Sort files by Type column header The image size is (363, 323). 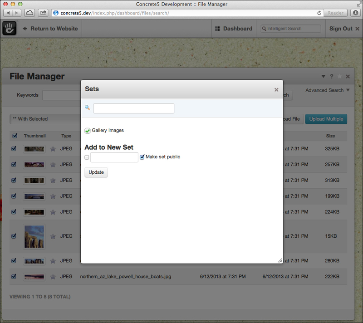66,136
